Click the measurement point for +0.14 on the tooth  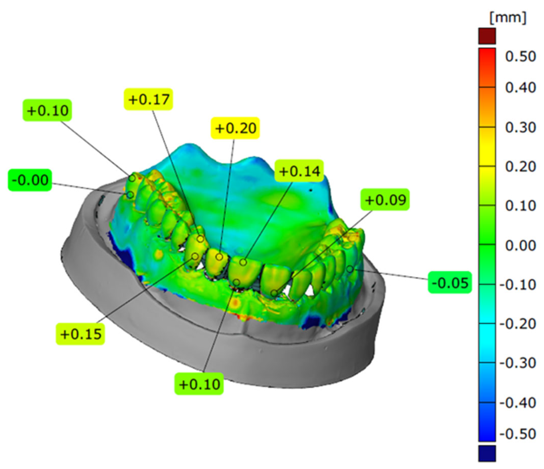pos(243,262)
